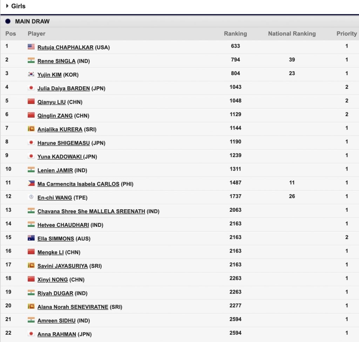
Task: Click Sri Lanka flag beside Alana Norah Seneviratne
Action: 31,306
